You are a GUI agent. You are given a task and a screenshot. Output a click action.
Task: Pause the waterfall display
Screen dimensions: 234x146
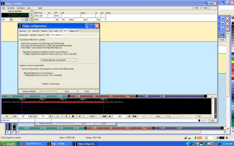73,116
